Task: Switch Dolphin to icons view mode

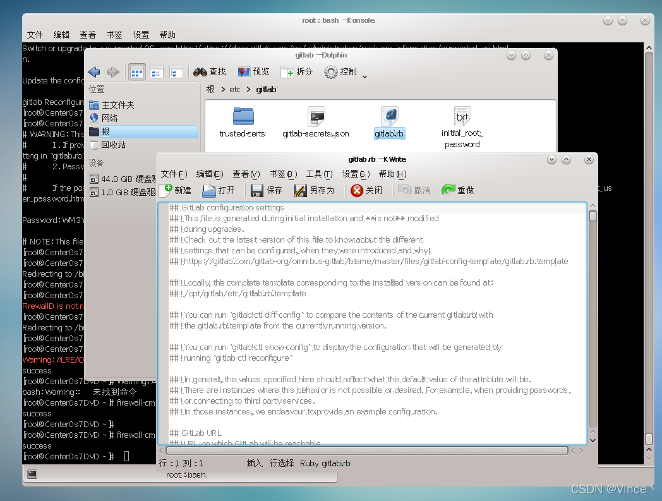Action: (x=137, y=72)
